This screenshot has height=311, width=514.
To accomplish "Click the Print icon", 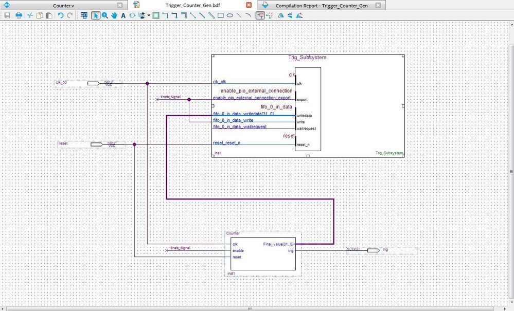I will click(19, 15).
